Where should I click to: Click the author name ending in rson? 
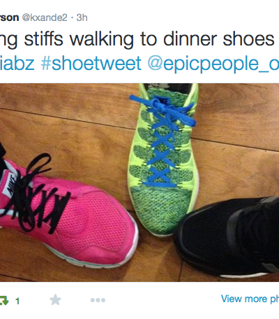9,17
